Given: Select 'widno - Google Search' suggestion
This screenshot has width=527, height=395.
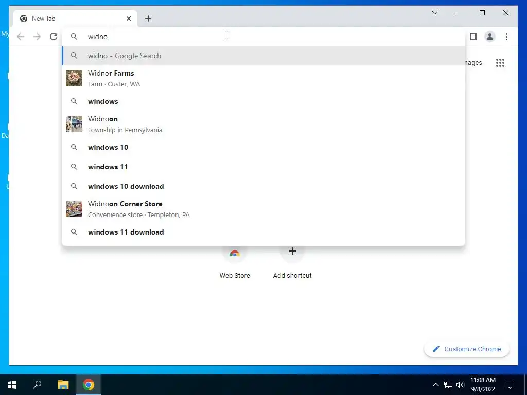Looking at the screenshot, I should (x=263, y=56).
